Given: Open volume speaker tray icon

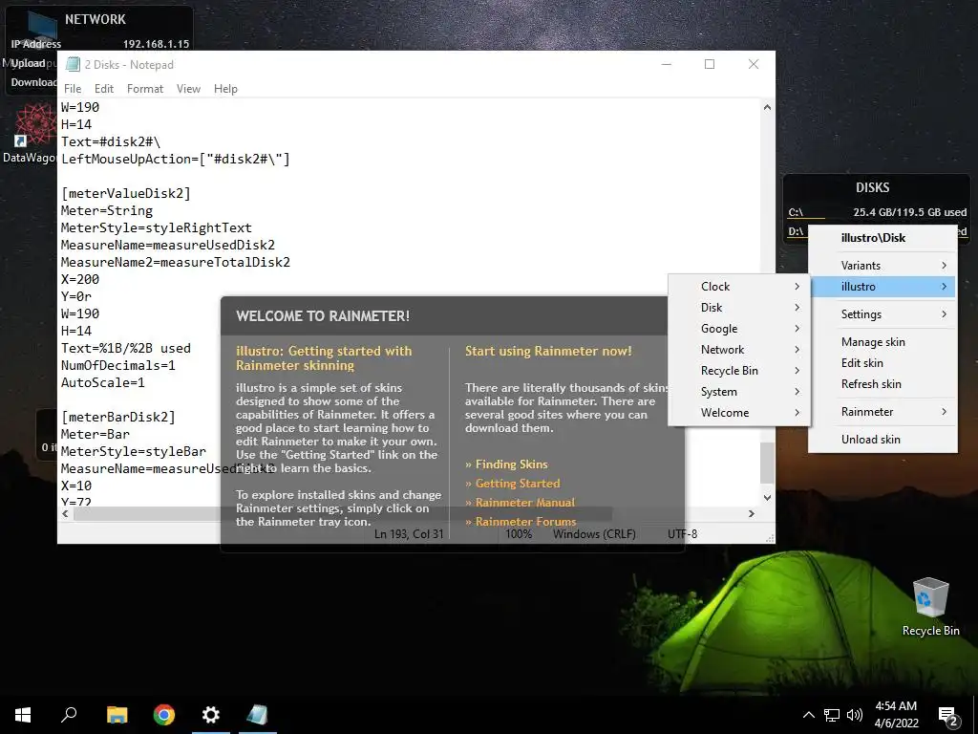Looking at the screenshot, I should click(x=855, y=715).
